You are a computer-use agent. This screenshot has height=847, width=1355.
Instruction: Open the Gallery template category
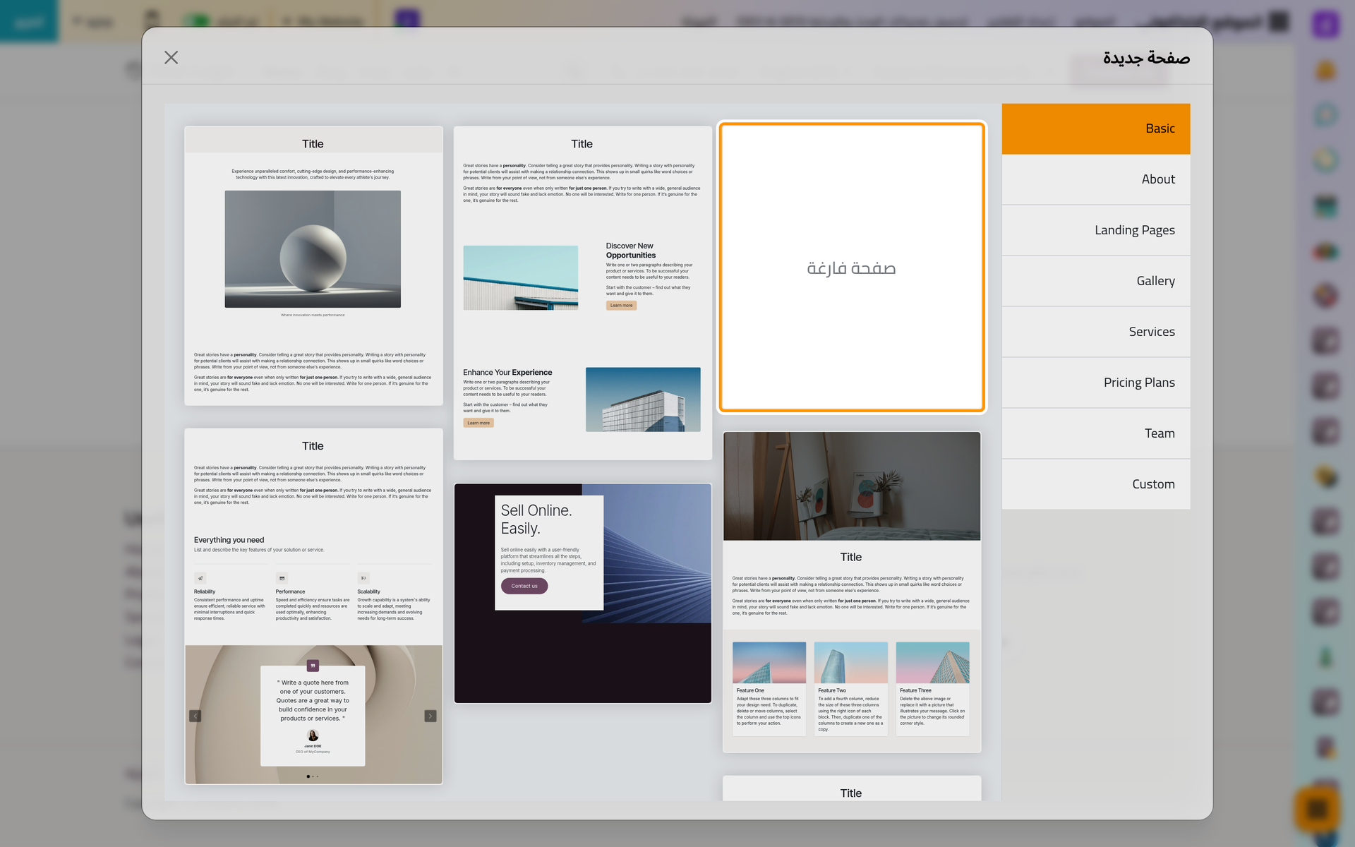[1095, 281]
